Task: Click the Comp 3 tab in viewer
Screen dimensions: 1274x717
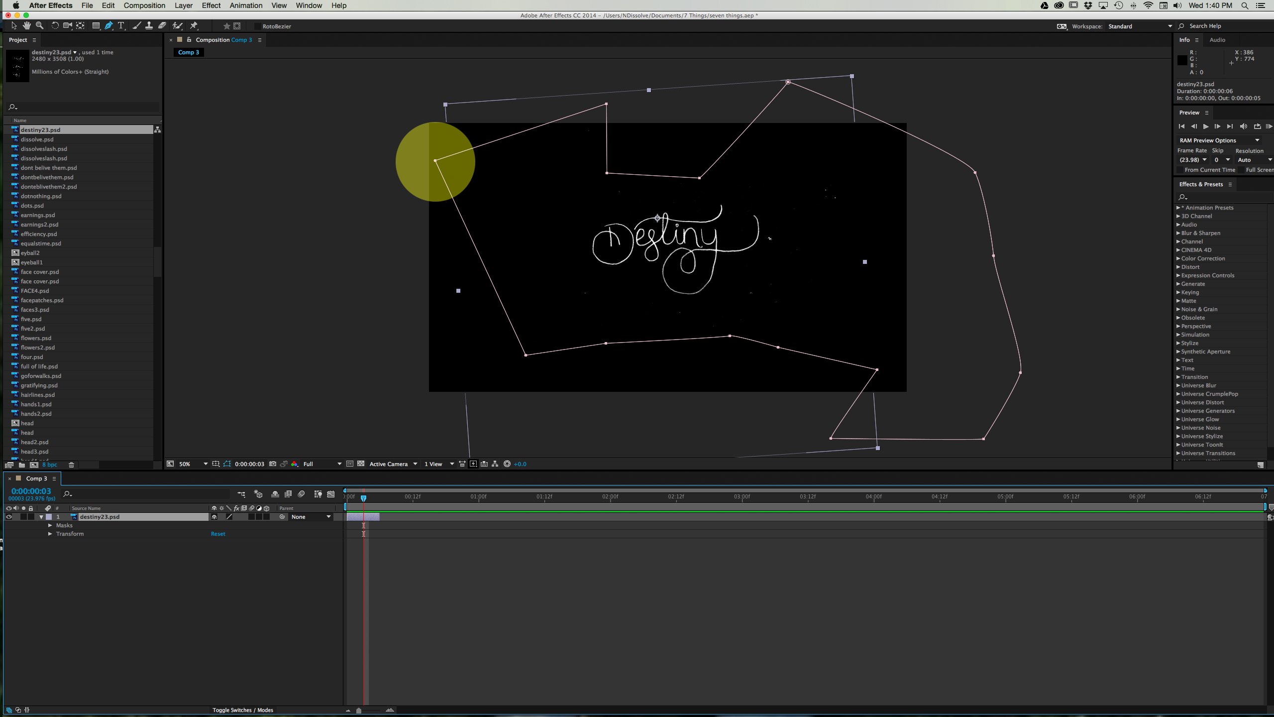Action: pos(189,52)
